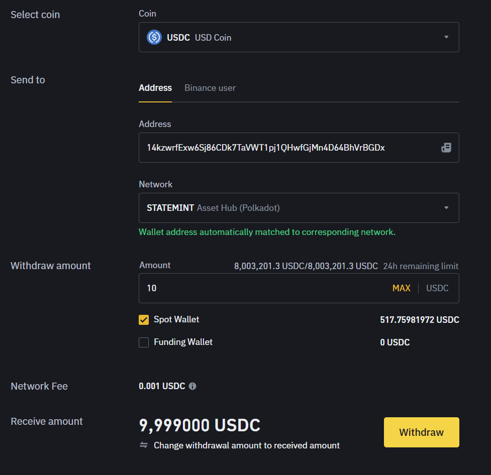Screen dimensions: 491x475
Task: Enable the Funding Wallet checkbox
Action: 144,342
